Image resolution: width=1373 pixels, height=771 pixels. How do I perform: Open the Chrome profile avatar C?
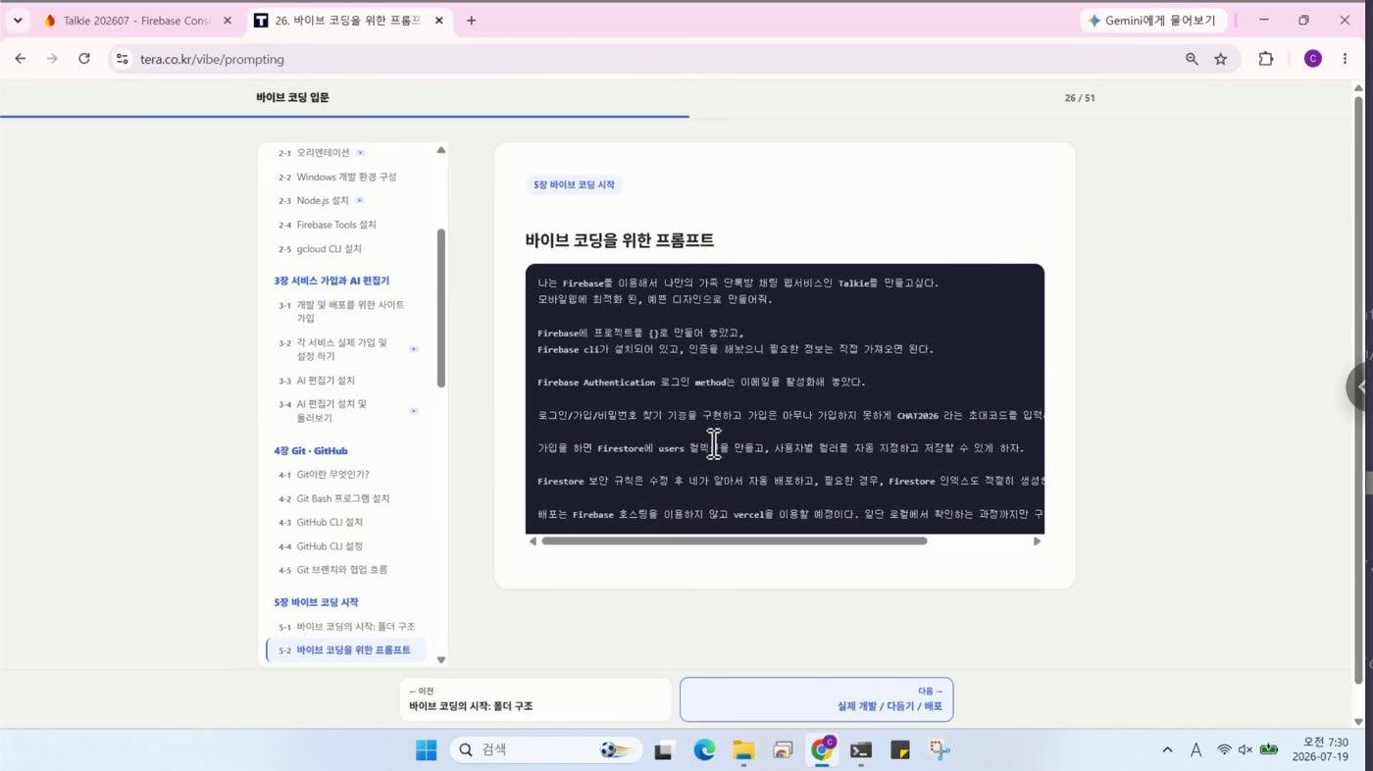coord(1313,59)
